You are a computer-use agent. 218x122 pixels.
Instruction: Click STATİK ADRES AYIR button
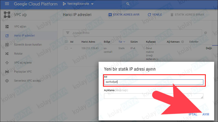124,15
